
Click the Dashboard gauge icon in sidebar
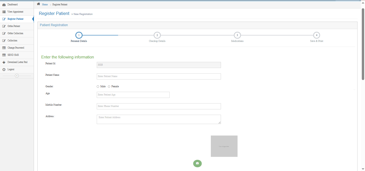tap(4, 5)
